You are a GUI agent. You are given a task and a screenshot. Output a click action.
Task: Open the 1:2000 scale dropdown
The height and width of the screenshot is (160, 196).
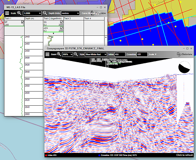click(x=32, y=13)
